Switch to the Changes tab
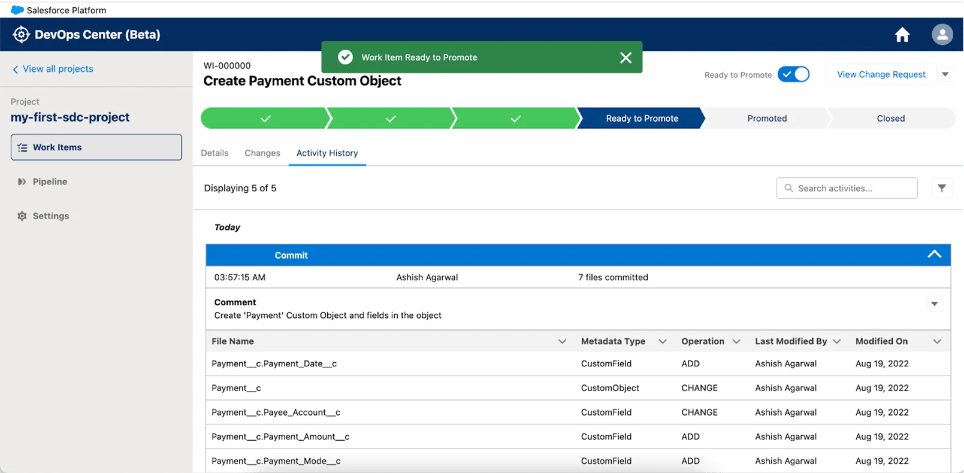 pos(262,153)
